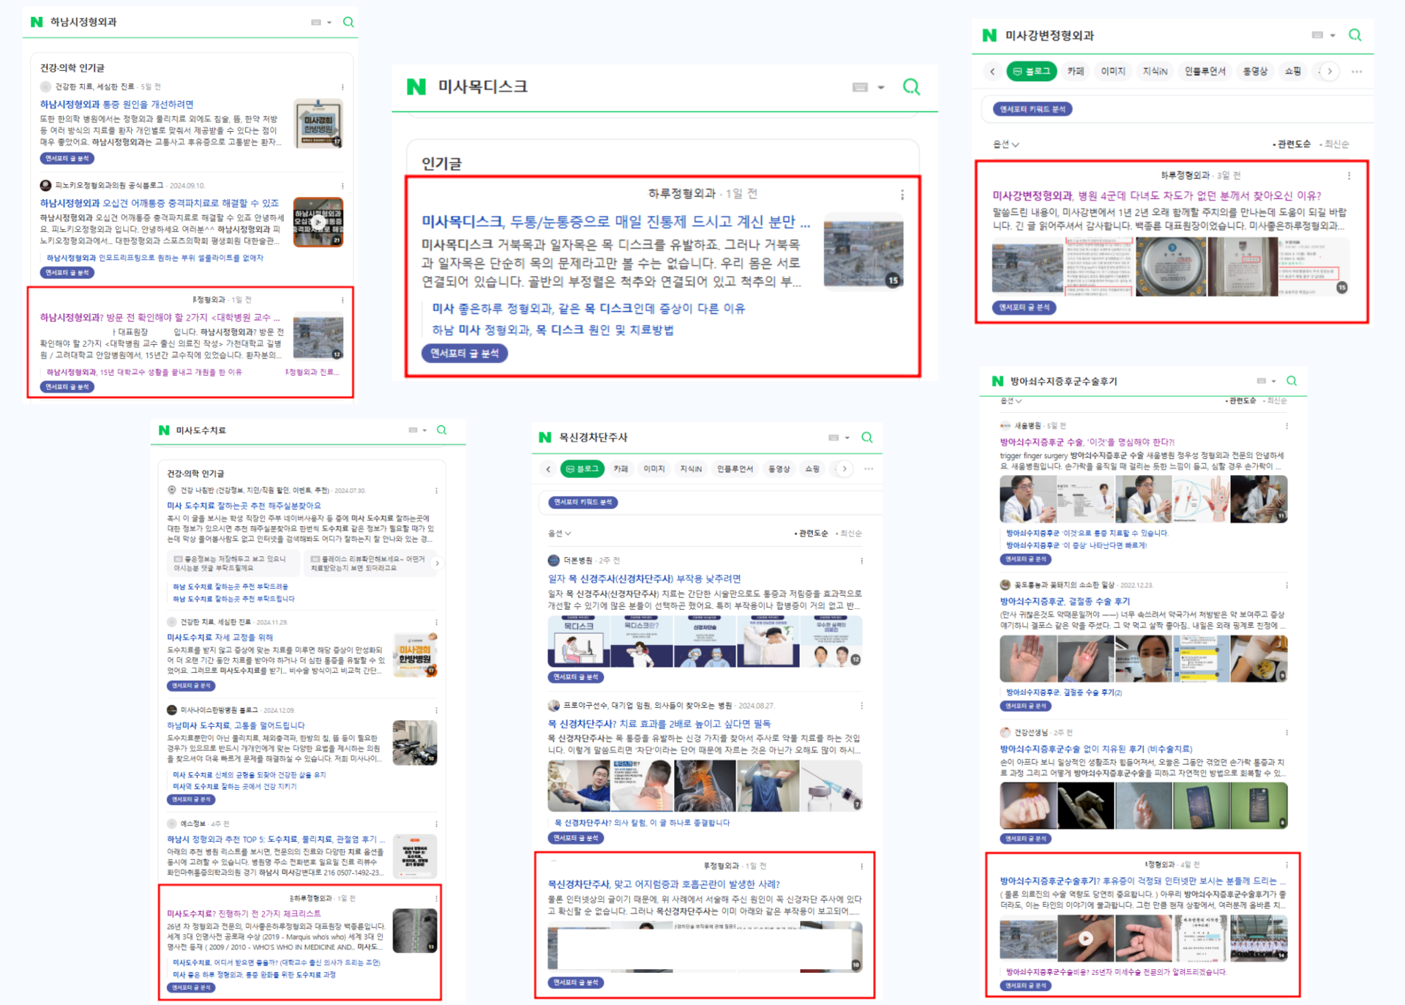The image size is (1405, 1005).
Task: Open kebab menu of 더본병원 post
Action: 862,561
